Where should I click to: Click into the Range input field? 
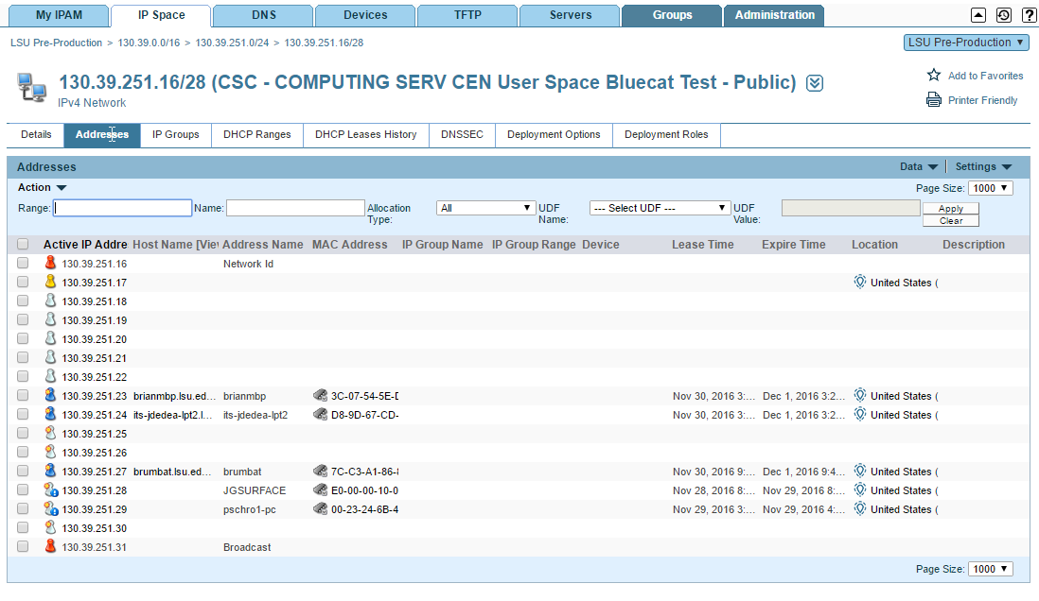pyautogui.click(x=123, y=208)
